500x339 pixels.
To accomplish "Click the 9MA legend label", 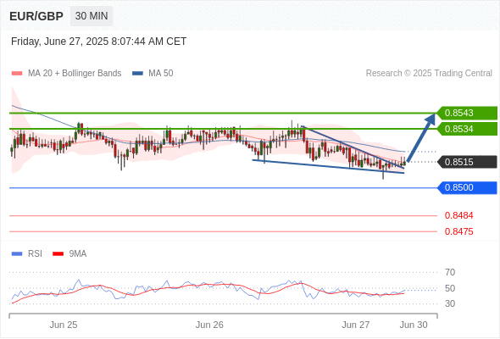I will tap(78, 254).
